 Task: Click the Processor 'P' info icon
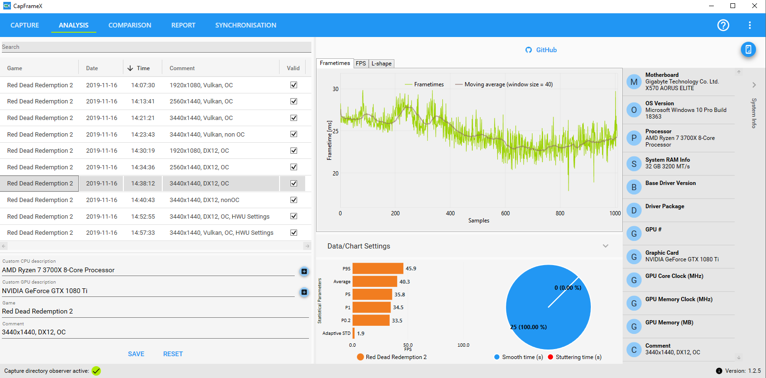pyautogui.click(x=634, y=138)
